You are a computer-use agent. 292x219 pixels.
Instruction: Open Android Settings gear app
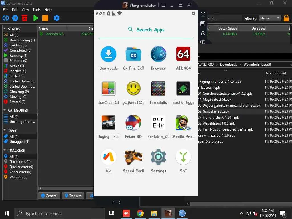coord(158,157)
